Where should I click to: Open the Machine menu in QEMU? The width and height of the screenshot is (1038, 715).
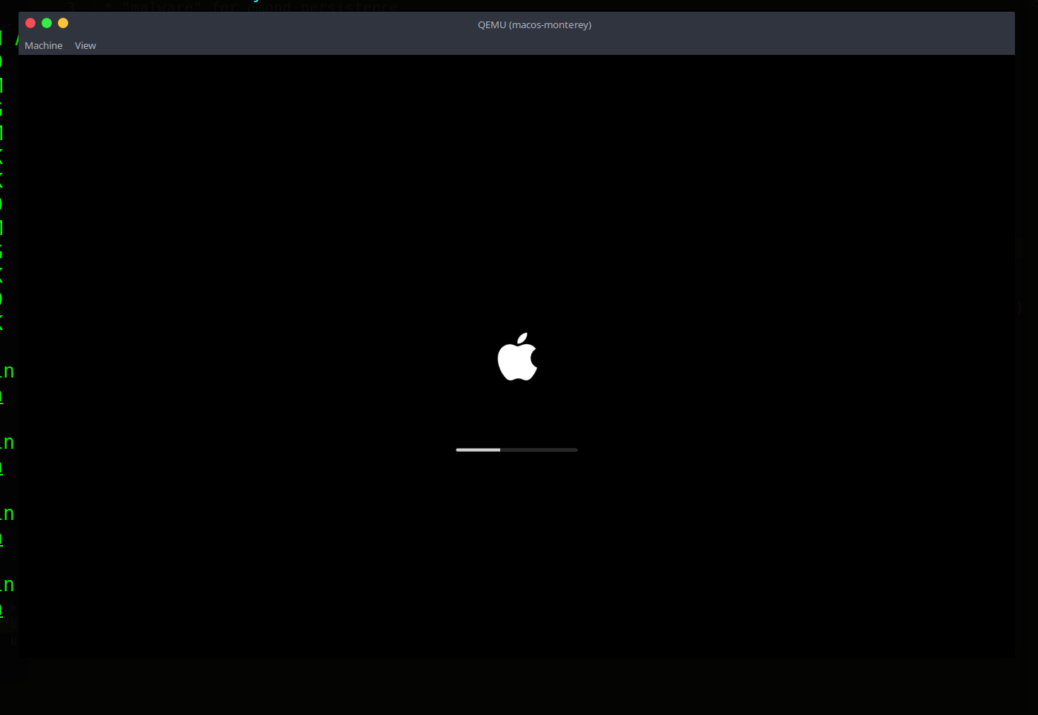click(x=44, y=45)
